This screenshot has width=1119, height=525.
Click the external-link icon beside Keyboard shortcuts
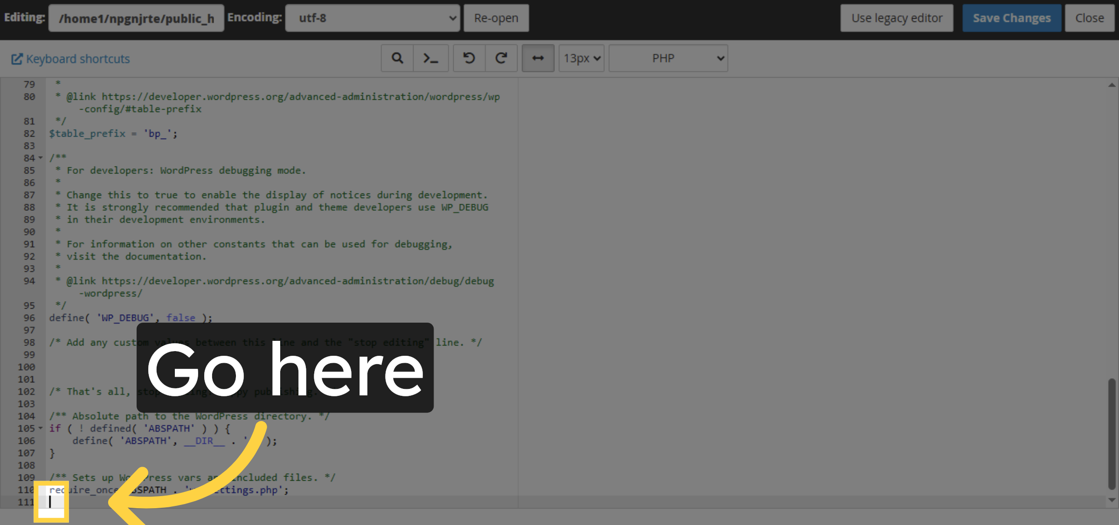click(x=17, y=58)
